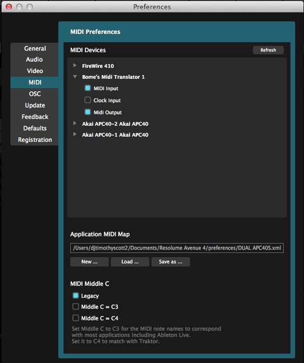Open the Feedback preferences tab
This screenshot has width=304, height=363.
coord(35,117)
